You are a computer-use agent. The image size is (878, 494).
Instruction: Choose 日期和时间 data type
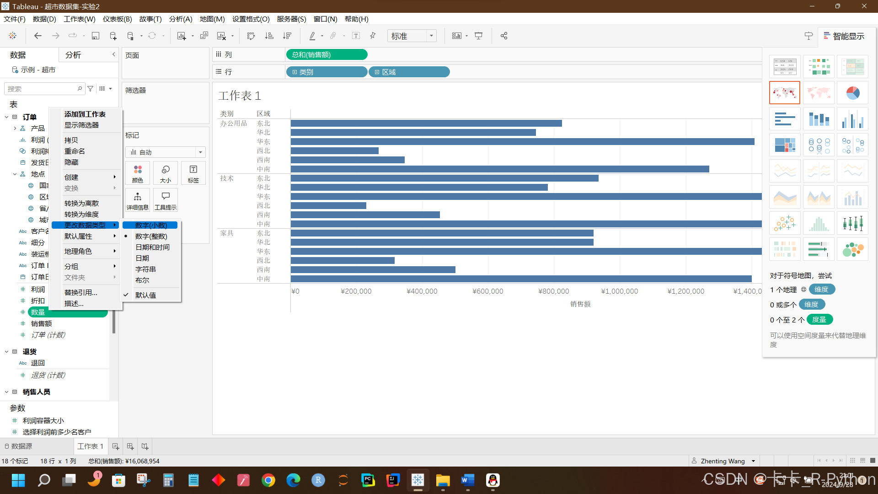(153, 247)
